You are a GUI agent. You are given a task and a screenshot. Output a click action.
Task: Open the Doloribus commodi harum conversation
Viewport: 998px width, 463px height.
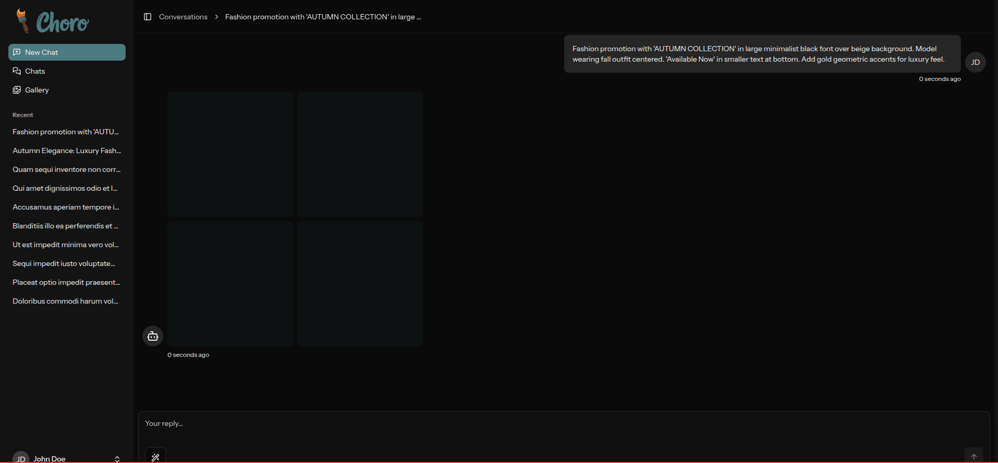point(65,301)
